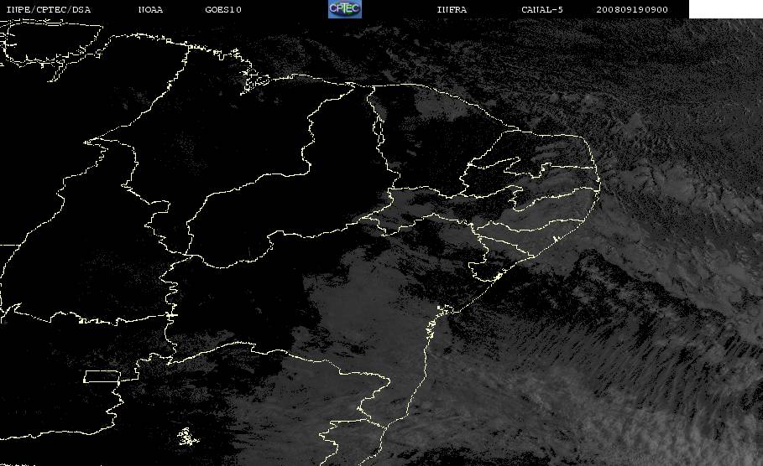763x466 pixels.
Task: Click the INFRA label in the header
Action: [x=452, y=9]
